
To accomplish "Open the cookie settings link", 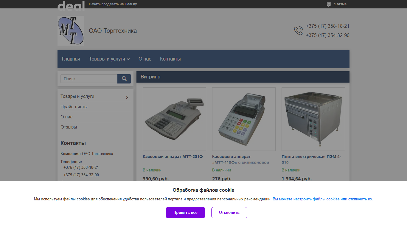I will coord(322,199).
